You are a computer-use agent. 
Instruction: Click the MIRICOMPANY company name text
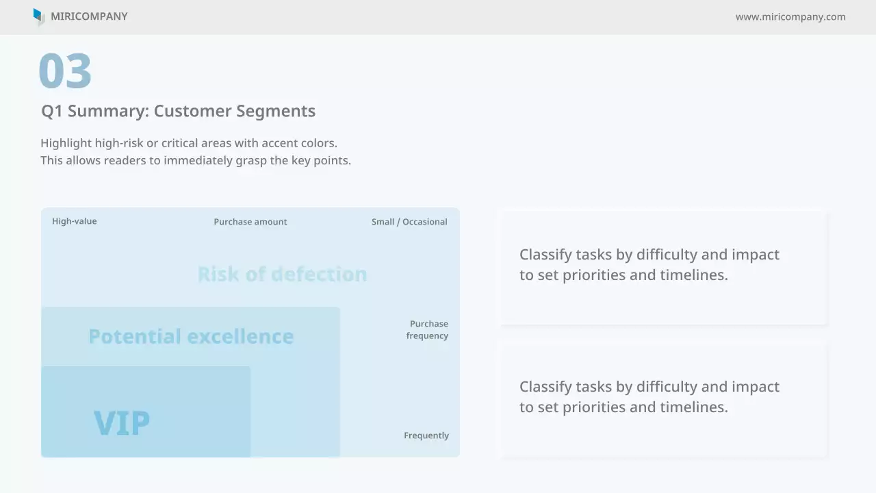[x=89, y=16]
